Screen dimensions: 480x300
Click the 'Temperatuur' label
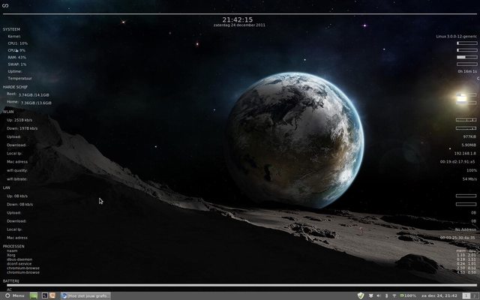tap(20, 78)
